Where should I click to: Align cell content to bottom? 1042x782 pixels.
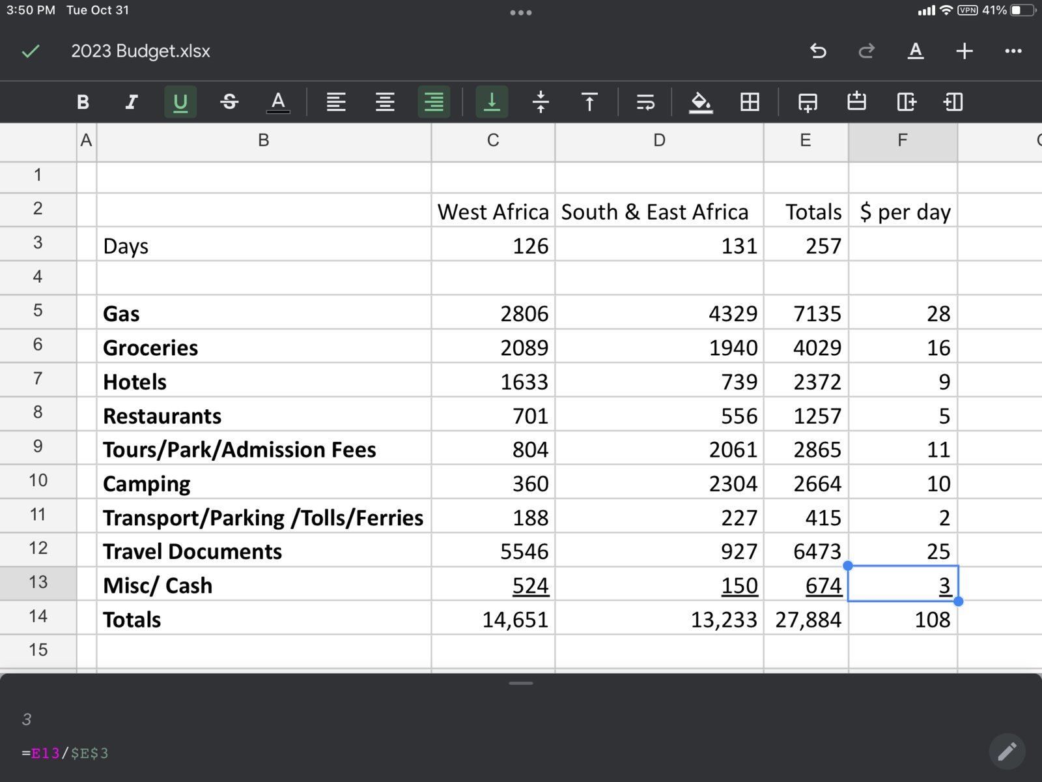pyautogui.click(x=492, y=102)
